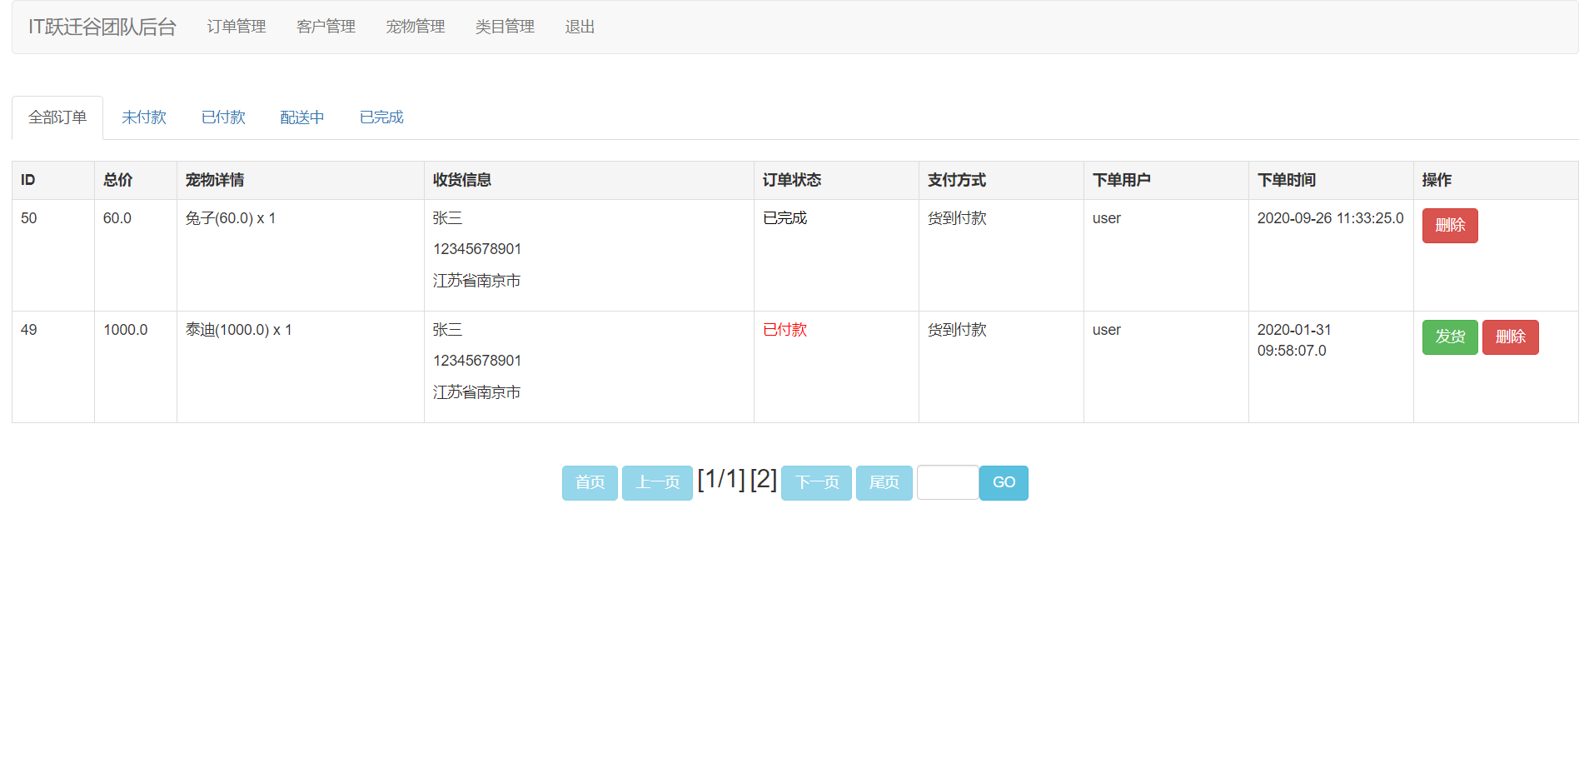Click recipient 张三 in order 50 row

coord(447,218)
